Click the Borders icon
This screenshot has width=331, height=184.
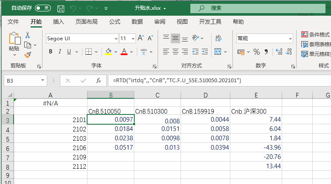(x=88, y=51)
